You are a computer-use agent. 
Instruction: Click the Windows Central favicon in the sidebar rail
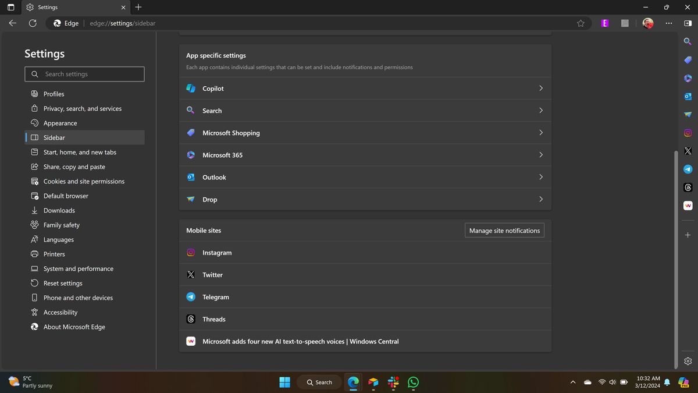click(x=688, y=205)
